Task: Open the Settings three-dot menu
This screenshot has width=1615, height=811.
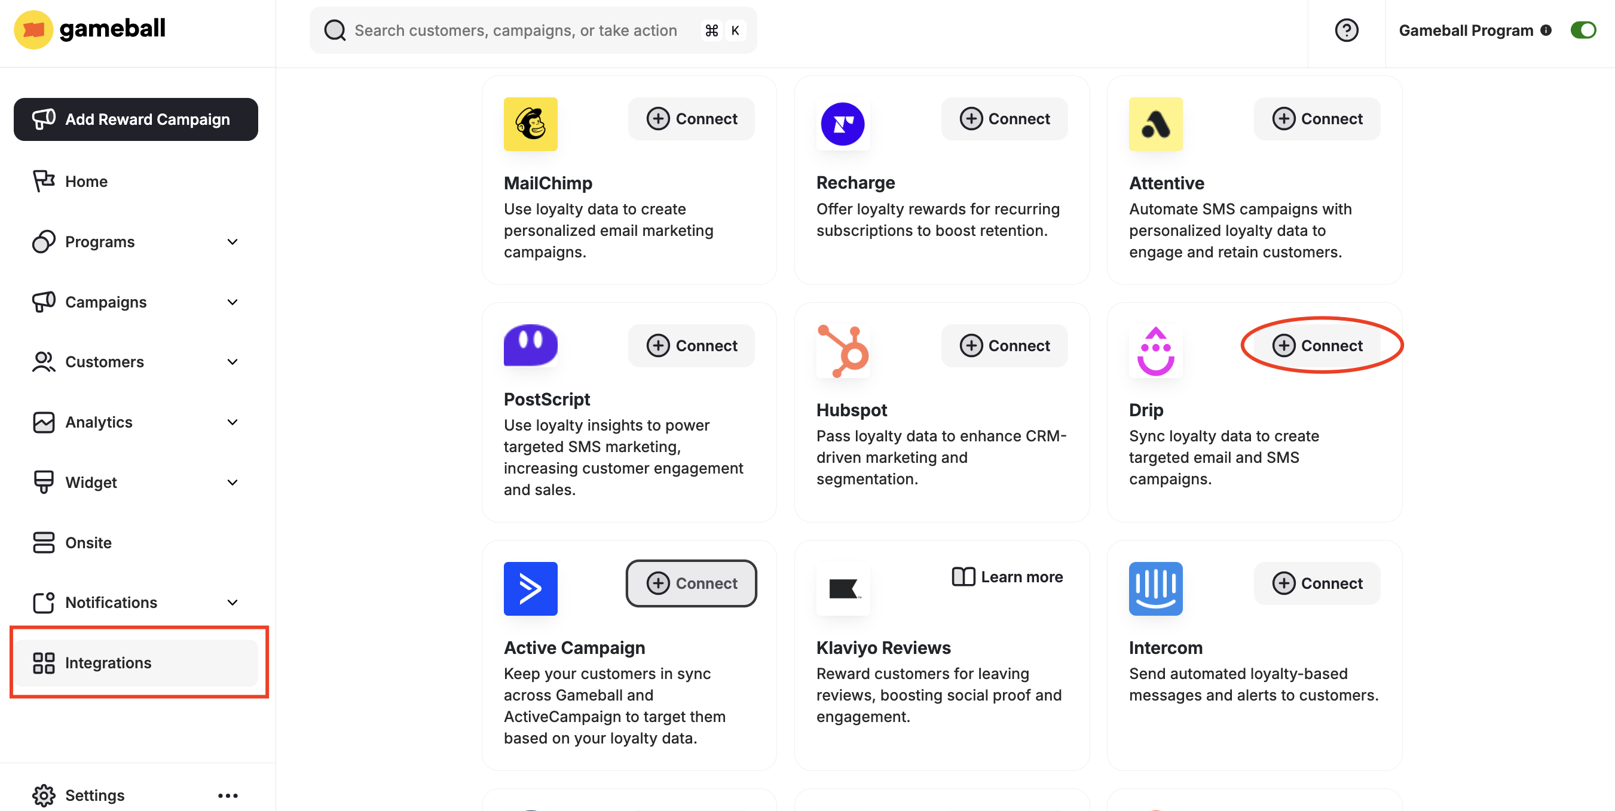Action: click(228, 795)
